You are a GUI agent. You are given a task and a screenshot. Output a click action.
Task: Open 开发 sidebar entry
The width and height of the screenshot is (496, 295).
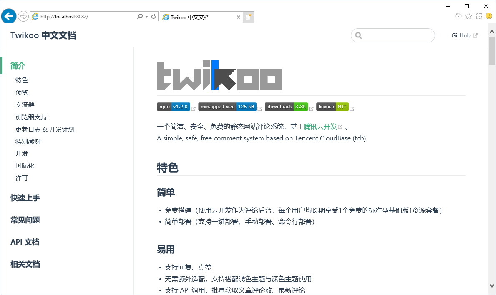tap(22, 153)
